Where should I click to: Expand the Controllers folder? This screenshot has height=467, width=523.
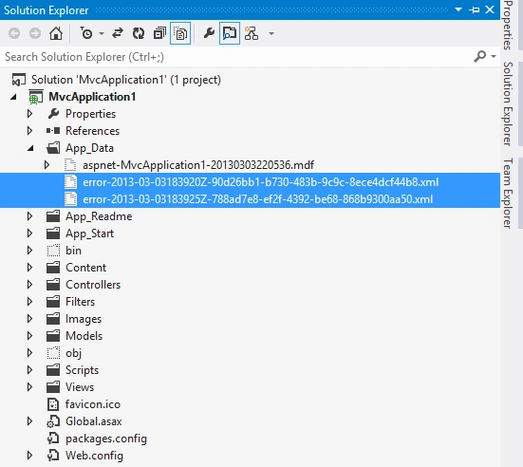(29, 285)
